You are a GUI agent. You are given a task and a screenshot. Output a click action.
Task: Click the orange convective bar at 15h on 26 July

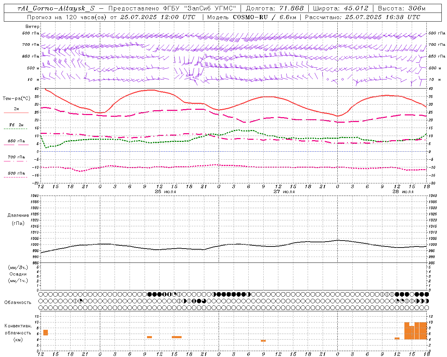[177, 337]
